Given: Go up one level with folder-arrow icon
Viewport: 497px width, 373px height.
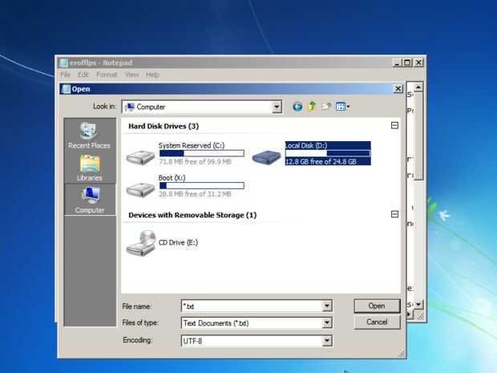Looking at the screenshot, I should click(x=312, y=106).
